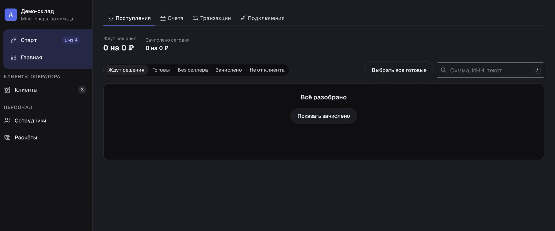Click Показать зачислено button
Screen dimensions: 555x231
tap(324, 116)
